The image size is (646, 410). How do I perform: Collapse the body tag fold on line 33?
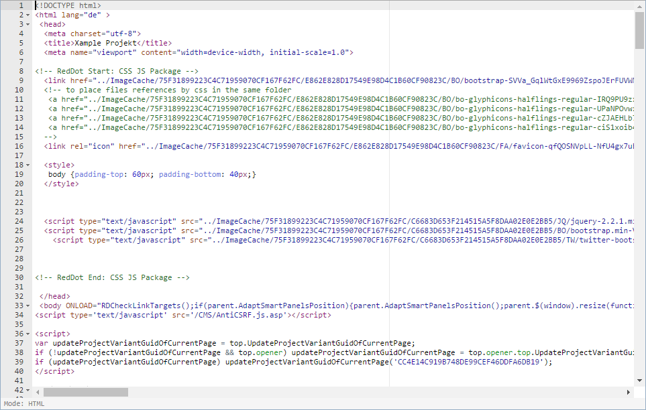coord(28,306)
